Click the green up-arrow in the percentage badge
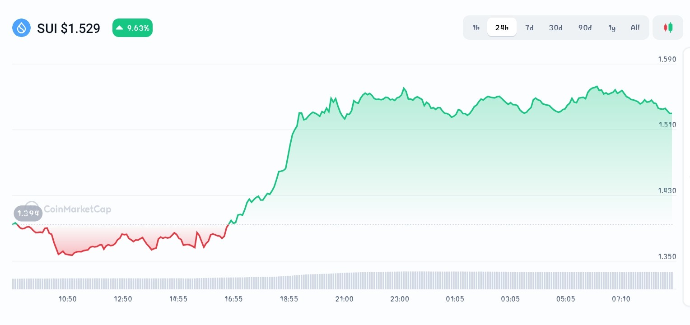The width and height of the screenshot is (690, 325). pyautogui.click(x=120, y=28)
